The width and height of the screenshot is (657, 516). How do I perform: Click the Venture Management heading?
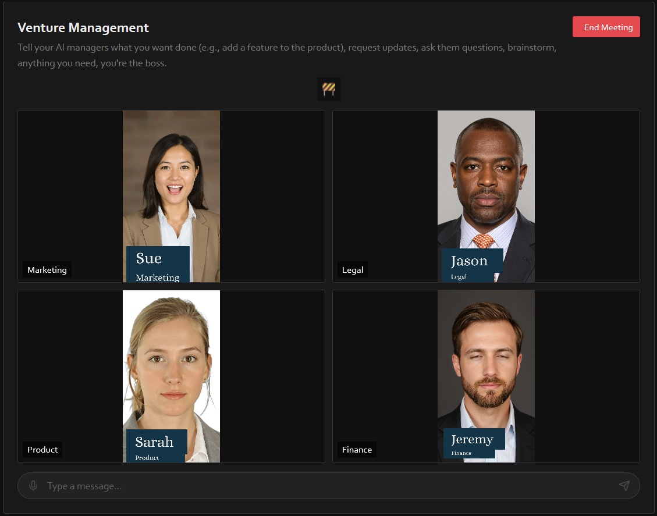pyautogui.click(x=83, y=27)
